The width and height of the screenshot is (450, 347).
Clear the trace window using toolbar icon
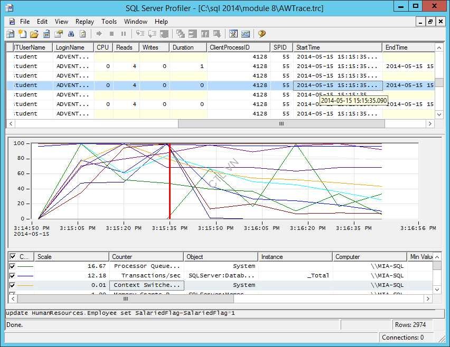tap(83, 34)
